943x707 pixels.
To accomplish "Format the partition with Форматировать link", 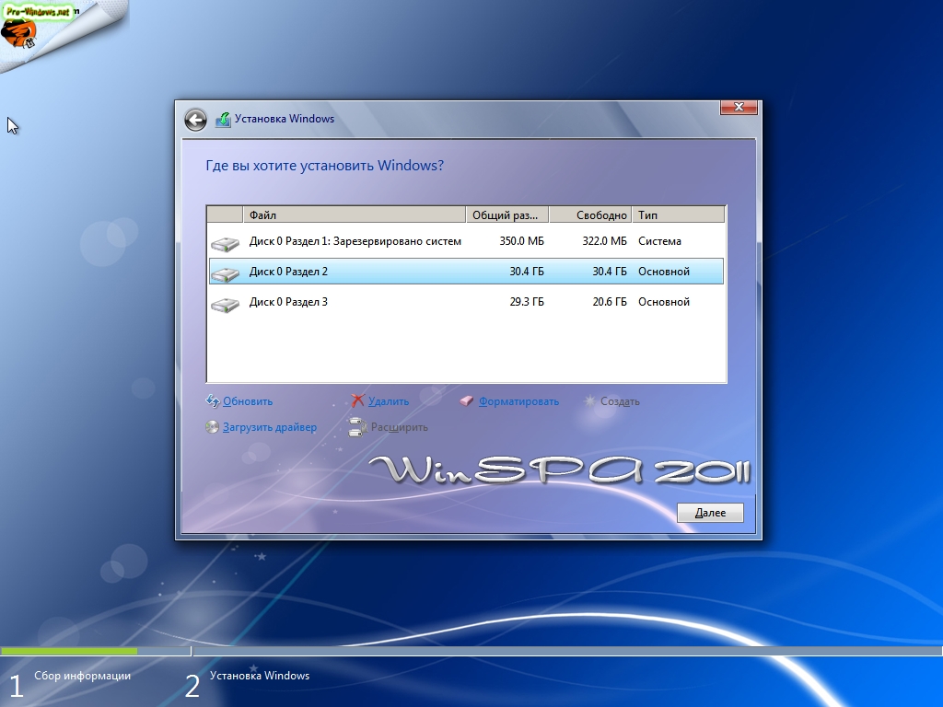I will point(519,401).
